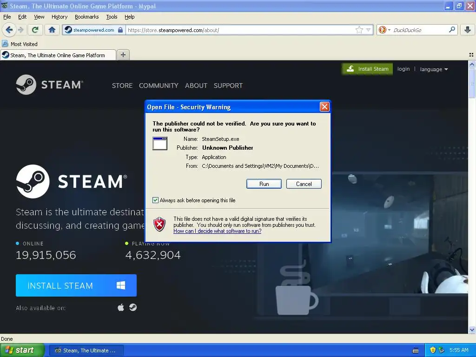This screenshot has width=476, height=357.
Task: Select the Steam Ultimate Online Game Platform tab
Action: [58, 55]
